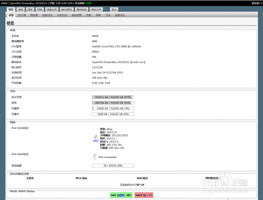Toggle the 自动刷新 打开 auto-refresh indicator
Screen dimensions: 263x200
(x=88, y=3)
